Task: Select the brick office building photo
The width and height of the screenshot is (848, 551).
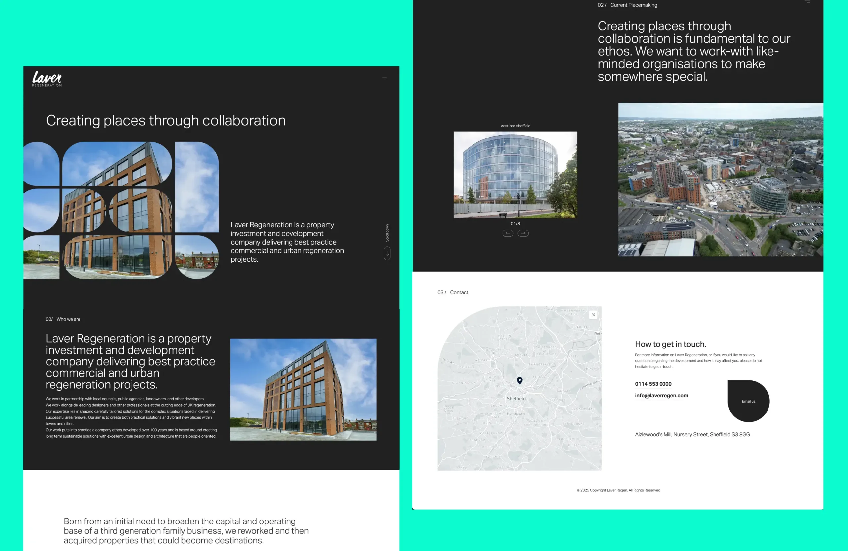Action: pyautogui.click(x=303, y=390)
